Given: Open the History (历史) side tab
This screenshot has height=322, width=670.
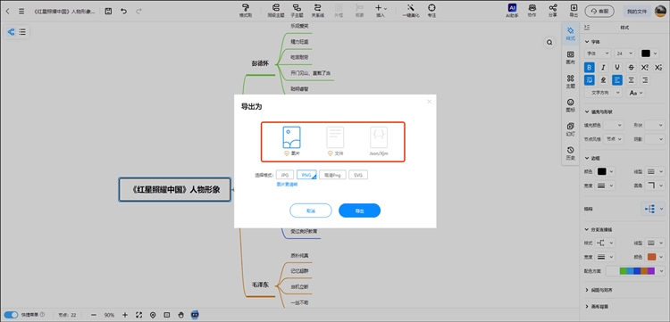Looking at the screenshot, I should (570, 153).
